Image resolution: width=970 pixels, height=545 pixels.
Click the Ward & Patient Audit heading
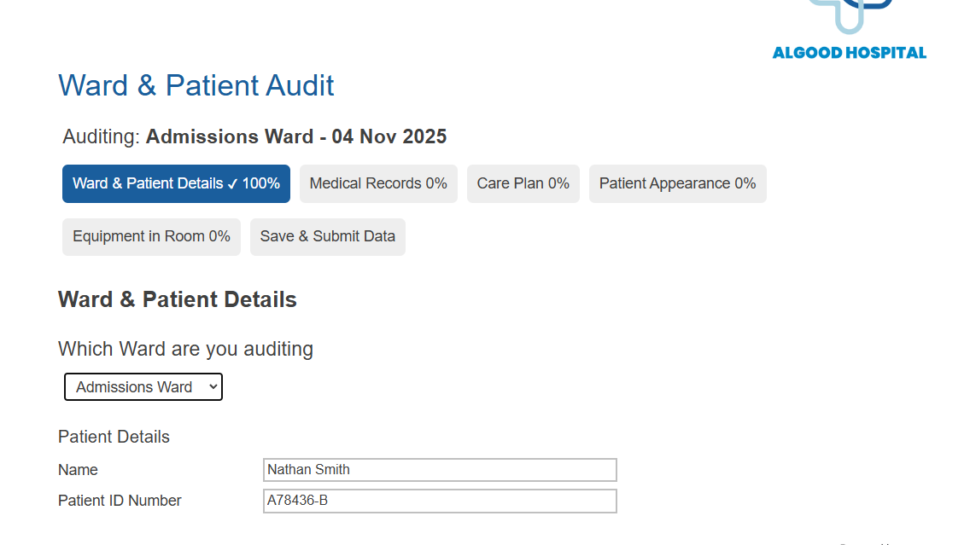coord(196,85)
